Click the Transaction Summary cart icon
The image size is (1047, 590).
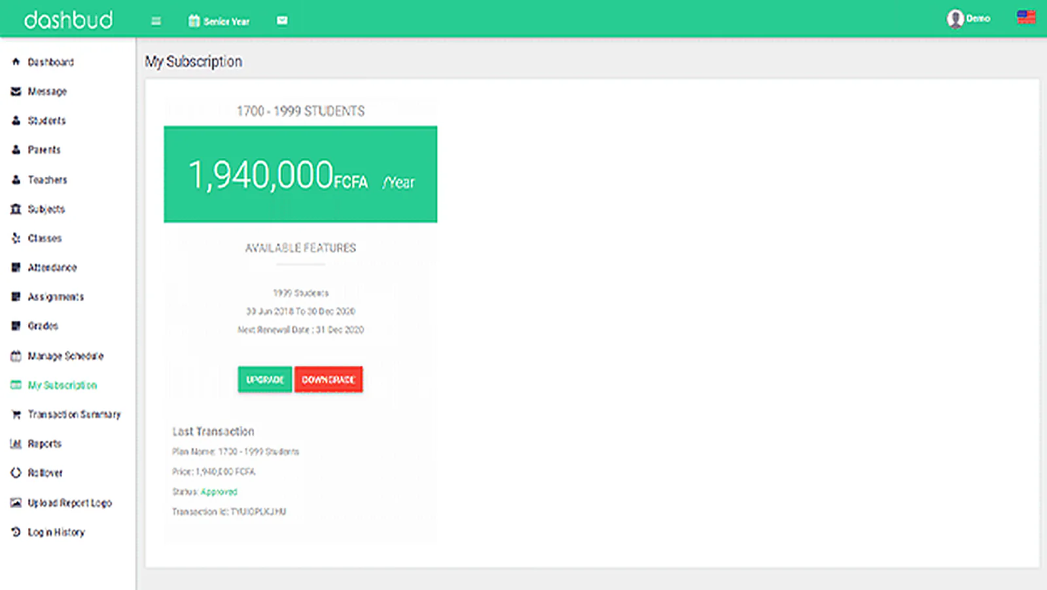16,415
